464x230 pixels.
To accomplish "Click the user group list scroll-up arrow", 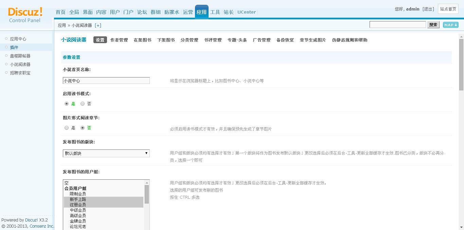I will pos(147,182).
